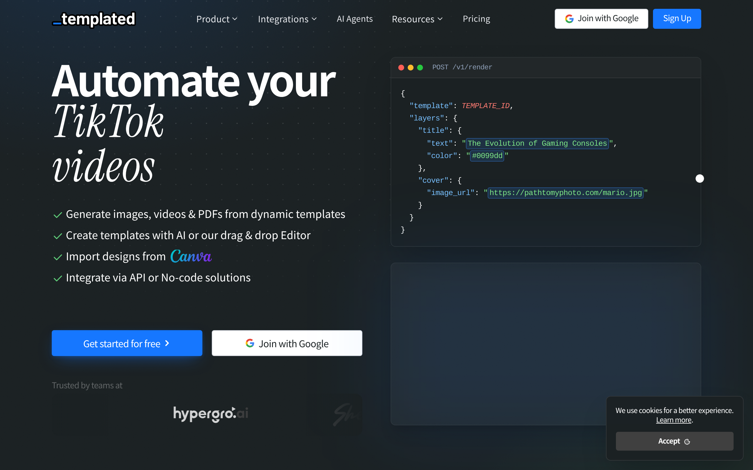Accept cookies with the Accept button
753x470 pixels.
[674, 441]
